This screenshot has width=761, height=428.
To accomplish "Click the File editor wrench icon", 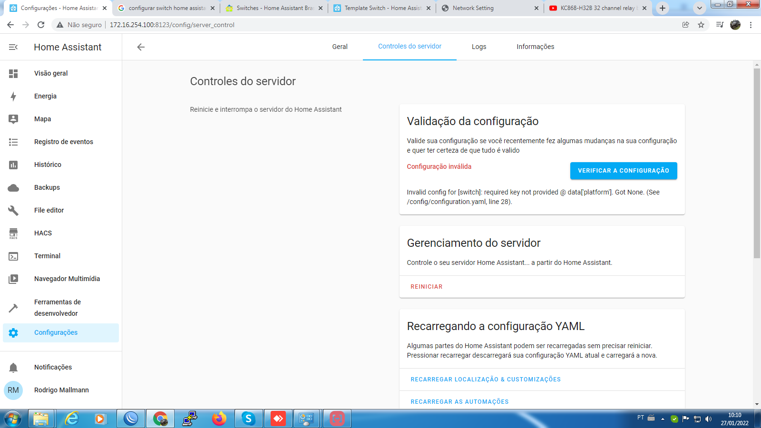I will tap(13, 211).
